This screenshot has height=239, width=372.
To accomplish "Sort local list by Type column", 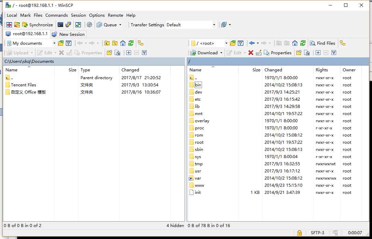I will (x=98, y=70).
